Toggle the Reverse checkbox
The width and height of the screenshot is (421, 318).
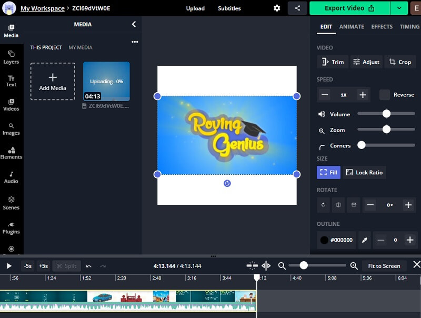[x=385, y=95]
